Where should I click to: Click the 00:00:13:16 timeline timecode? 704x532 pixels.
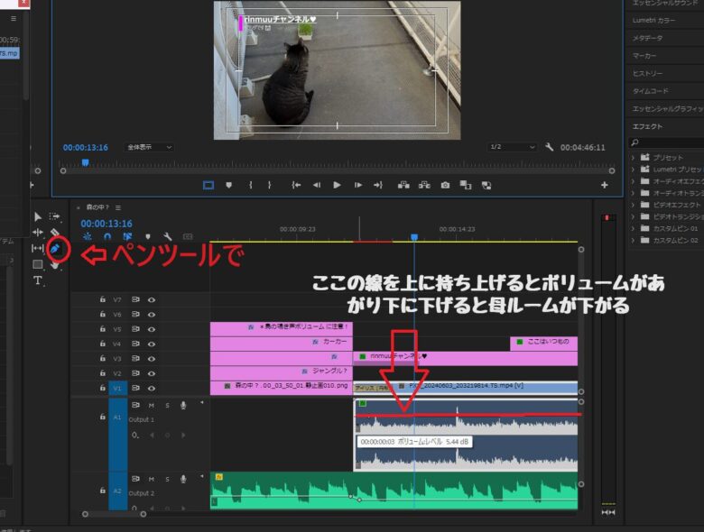(x=106, y=224)
